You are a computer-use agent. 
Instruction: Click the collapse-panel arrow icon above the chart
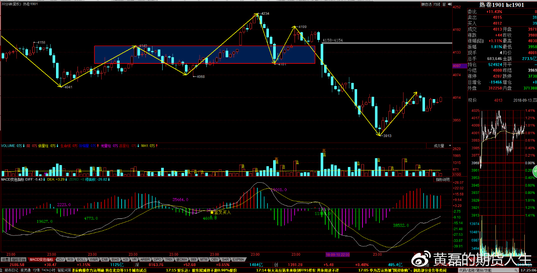pos(449,5)
